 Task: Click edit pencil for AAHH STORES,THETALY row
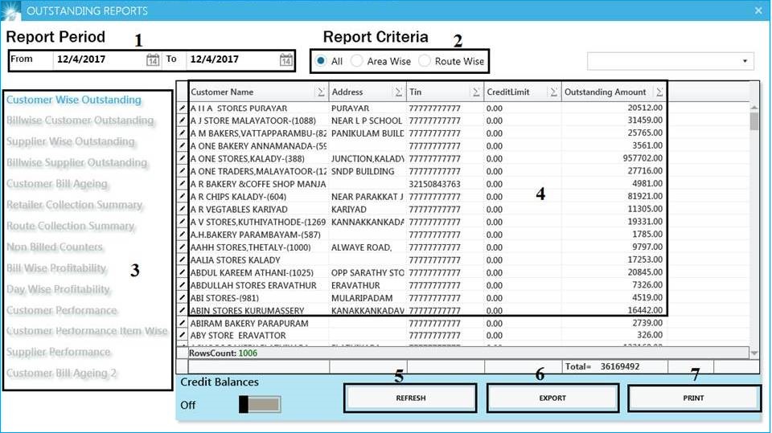pyautogui.click(x=183, y=247)
